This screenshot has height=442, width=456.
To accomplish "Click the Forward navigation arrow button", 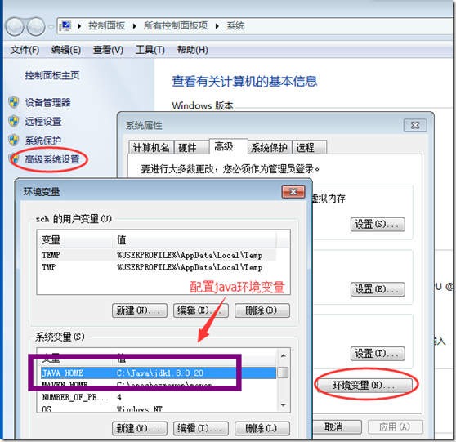I will [x=36, y=27].
